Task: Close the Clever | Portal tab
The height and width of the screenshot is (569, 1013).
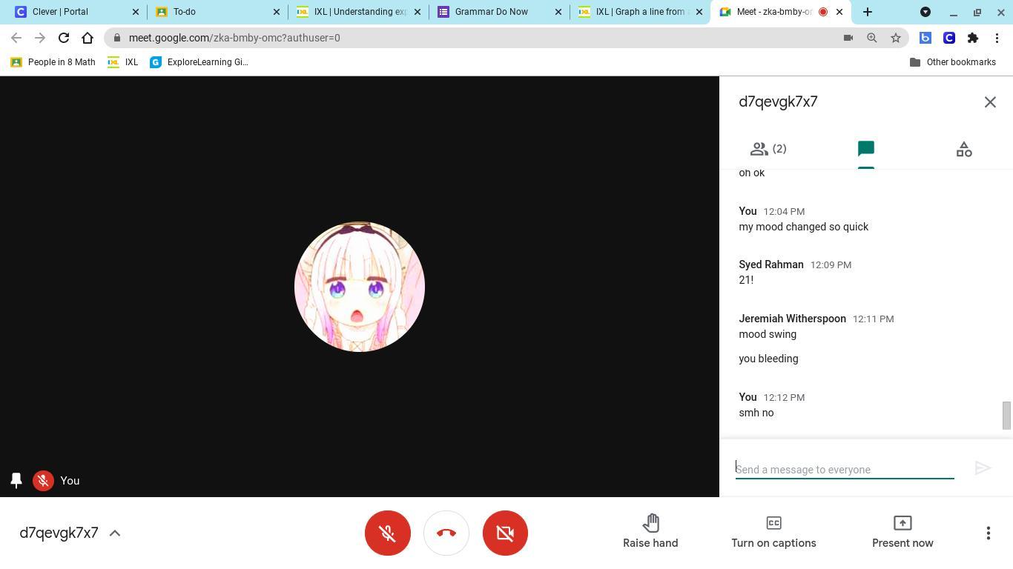Action: coord(136,12)
